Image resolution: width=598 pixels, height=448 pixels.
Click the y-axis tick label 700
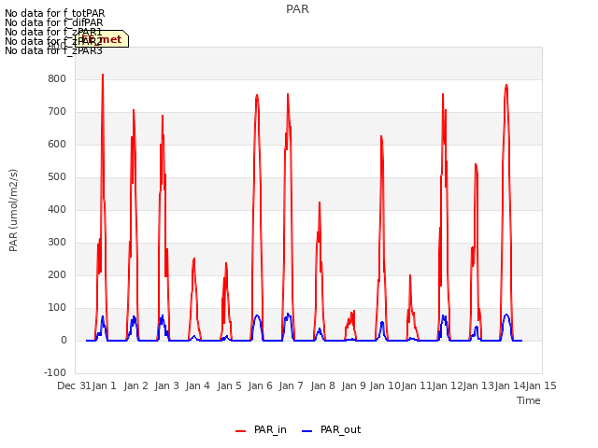[x=57, y=112]
